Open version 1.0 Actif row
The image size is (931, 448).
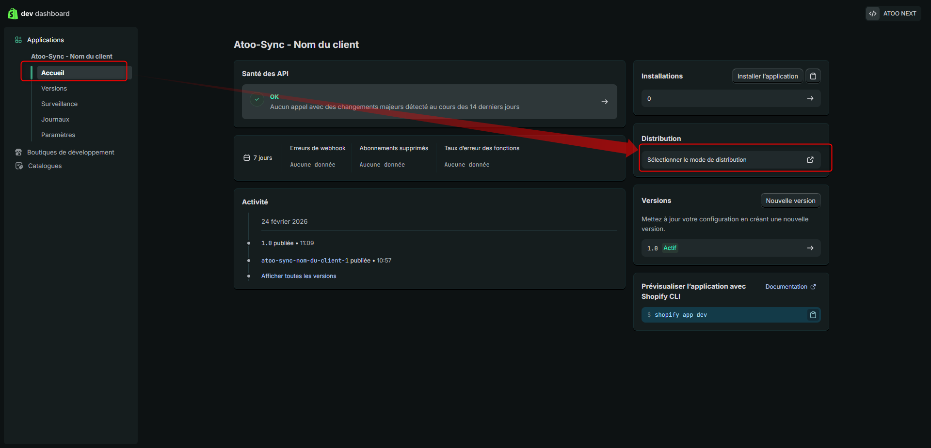coord(731,248)
